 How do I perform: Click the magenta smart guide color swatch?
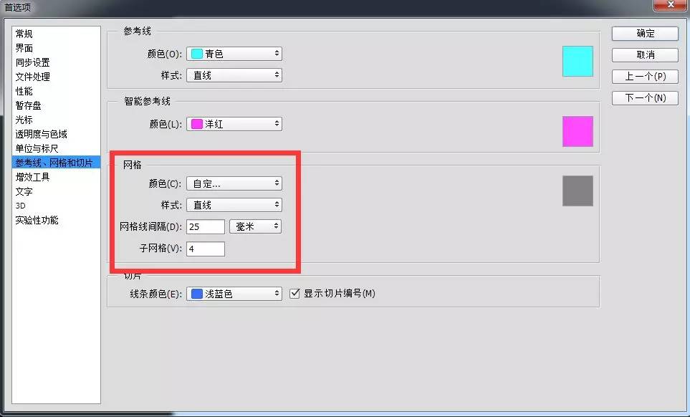click(x=578, y=131)
